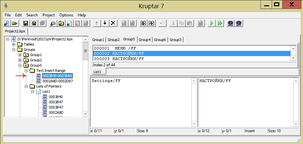This screenshot has height=144, width=303.
Task: Open the Edit menu
Action: coord(18,15)
